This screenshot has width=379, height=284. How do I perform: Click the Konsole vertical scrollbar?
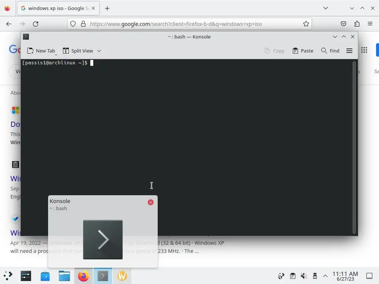[354, 147]
